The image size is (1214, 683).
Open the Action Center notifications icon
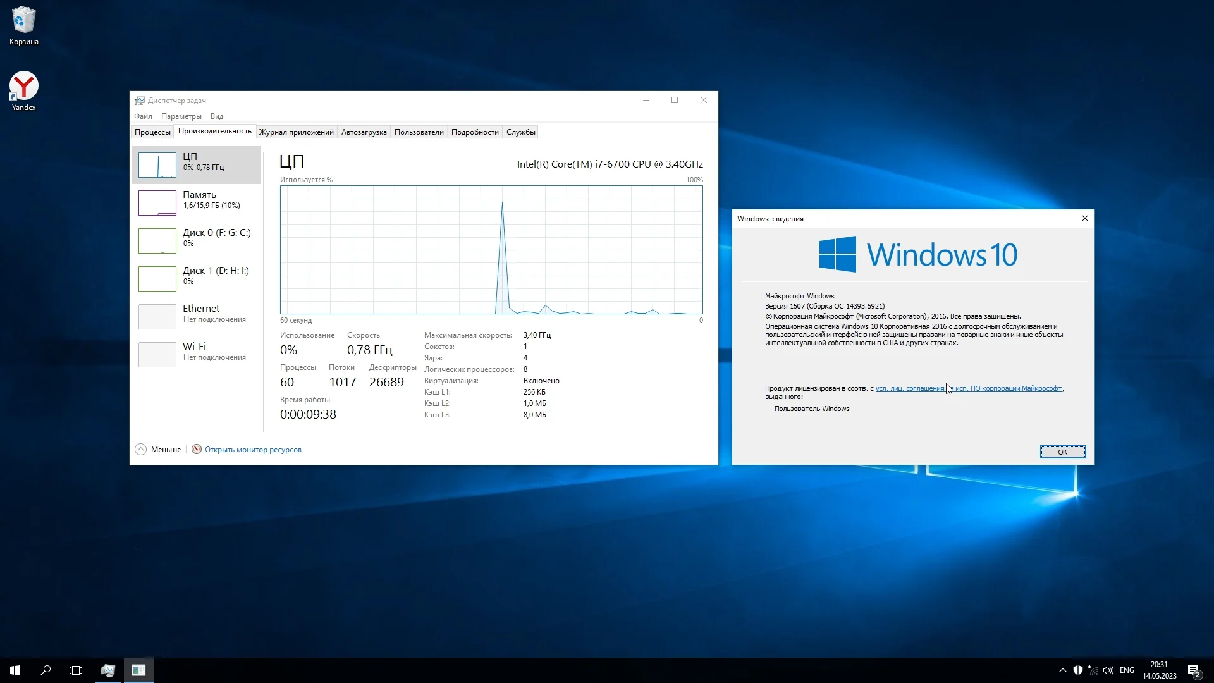click(x=1194, y=670)
